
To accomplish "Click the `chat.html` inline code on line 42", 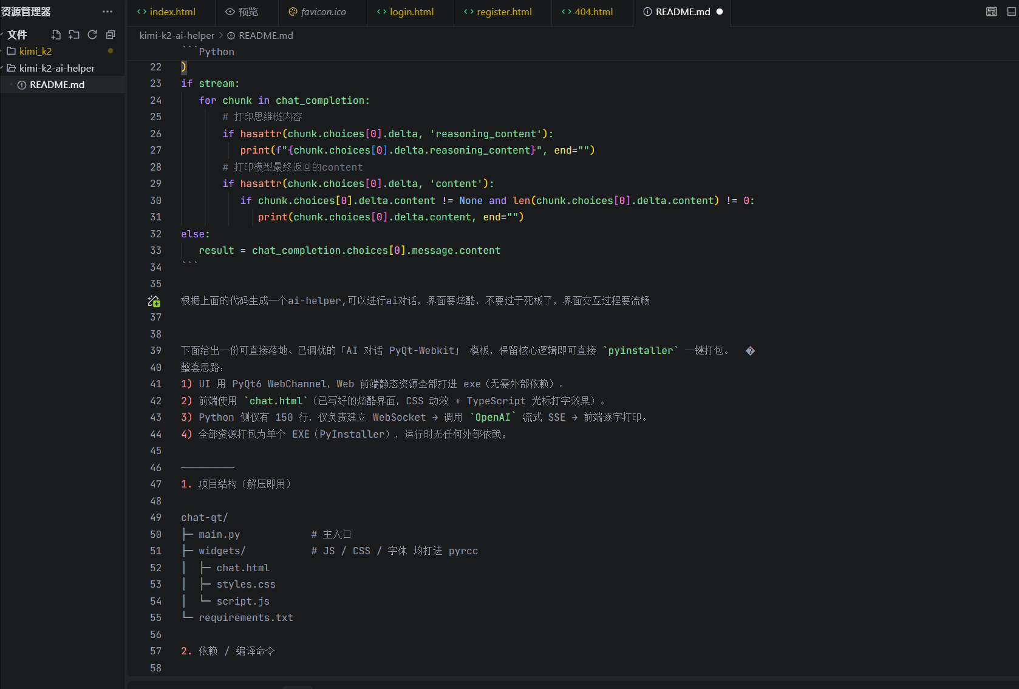I will (x=276, y=401).
